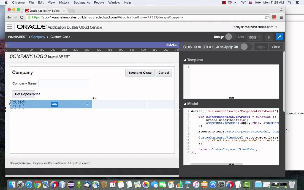Click the blue pencil edit icon
Screen dimensions: 304x190
pos(279,37)
